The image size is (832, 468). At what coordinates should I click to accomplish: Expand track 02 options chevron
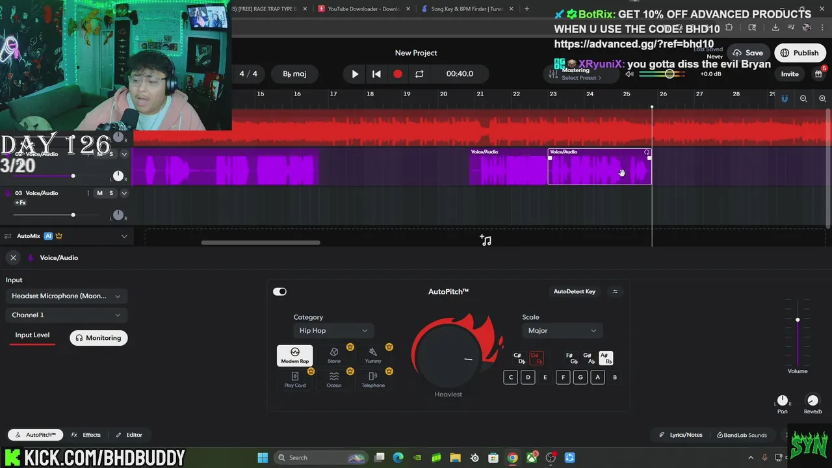point(124,154)
